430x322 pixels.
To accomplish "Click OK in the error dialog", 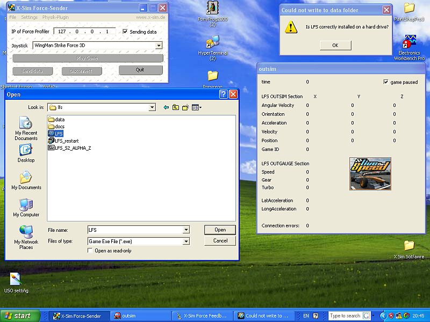I will (x=335, y=45).
